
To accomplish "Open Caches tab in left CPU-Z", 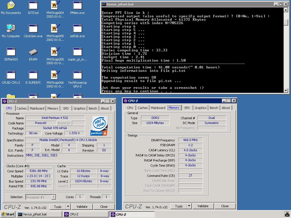I will tap(22, 108).
